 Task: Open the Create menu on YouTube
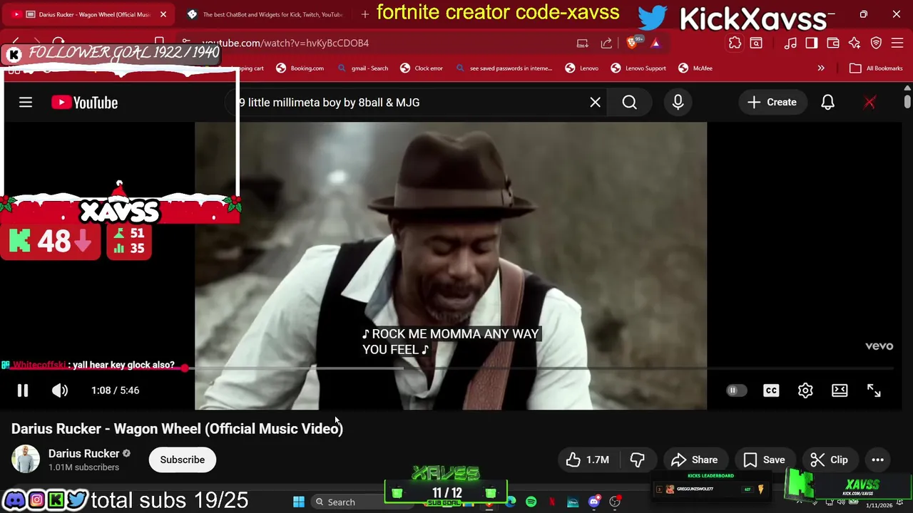pos(772,103)
